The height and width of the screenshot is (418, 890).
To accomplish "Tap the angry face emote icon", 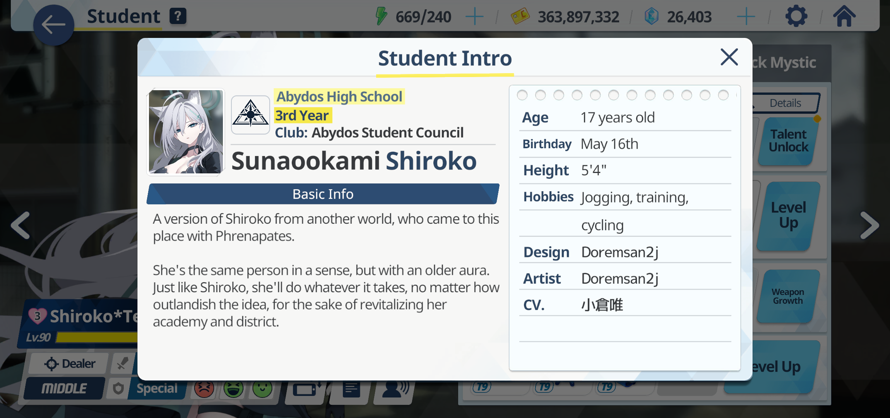I will [204, 389].
